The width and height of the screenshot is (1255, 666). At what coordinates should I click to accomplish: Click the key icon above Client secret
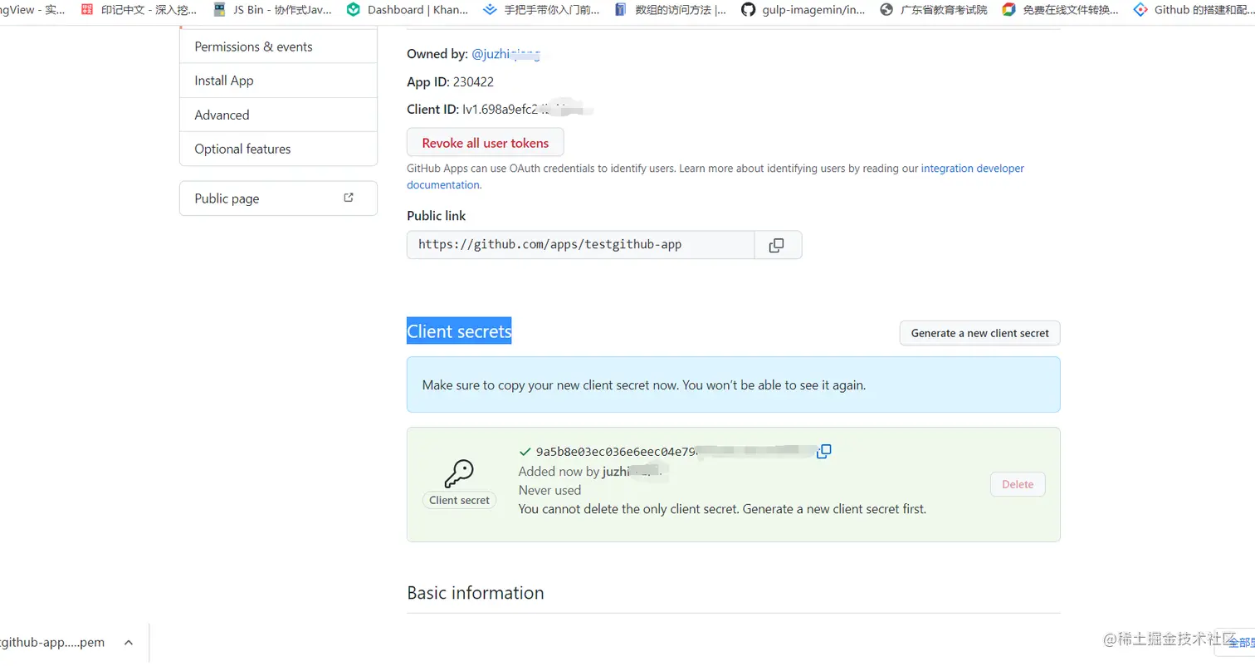tap(459, 474)
